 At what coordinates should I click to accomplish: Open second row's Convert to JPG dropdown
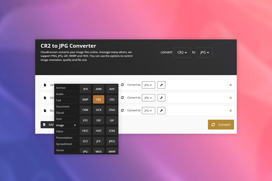(x=148, y=98)
